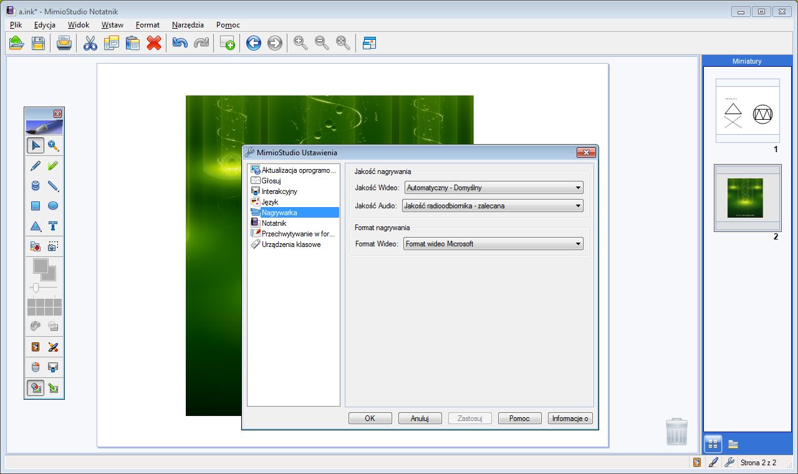Select the Pen tool in the palette
Viewport: 798px width, 474px height.
click(x=36, y=166)
